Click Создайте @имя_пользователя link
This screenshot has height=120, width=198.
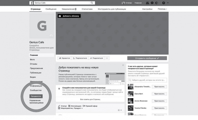click(41, 48)
